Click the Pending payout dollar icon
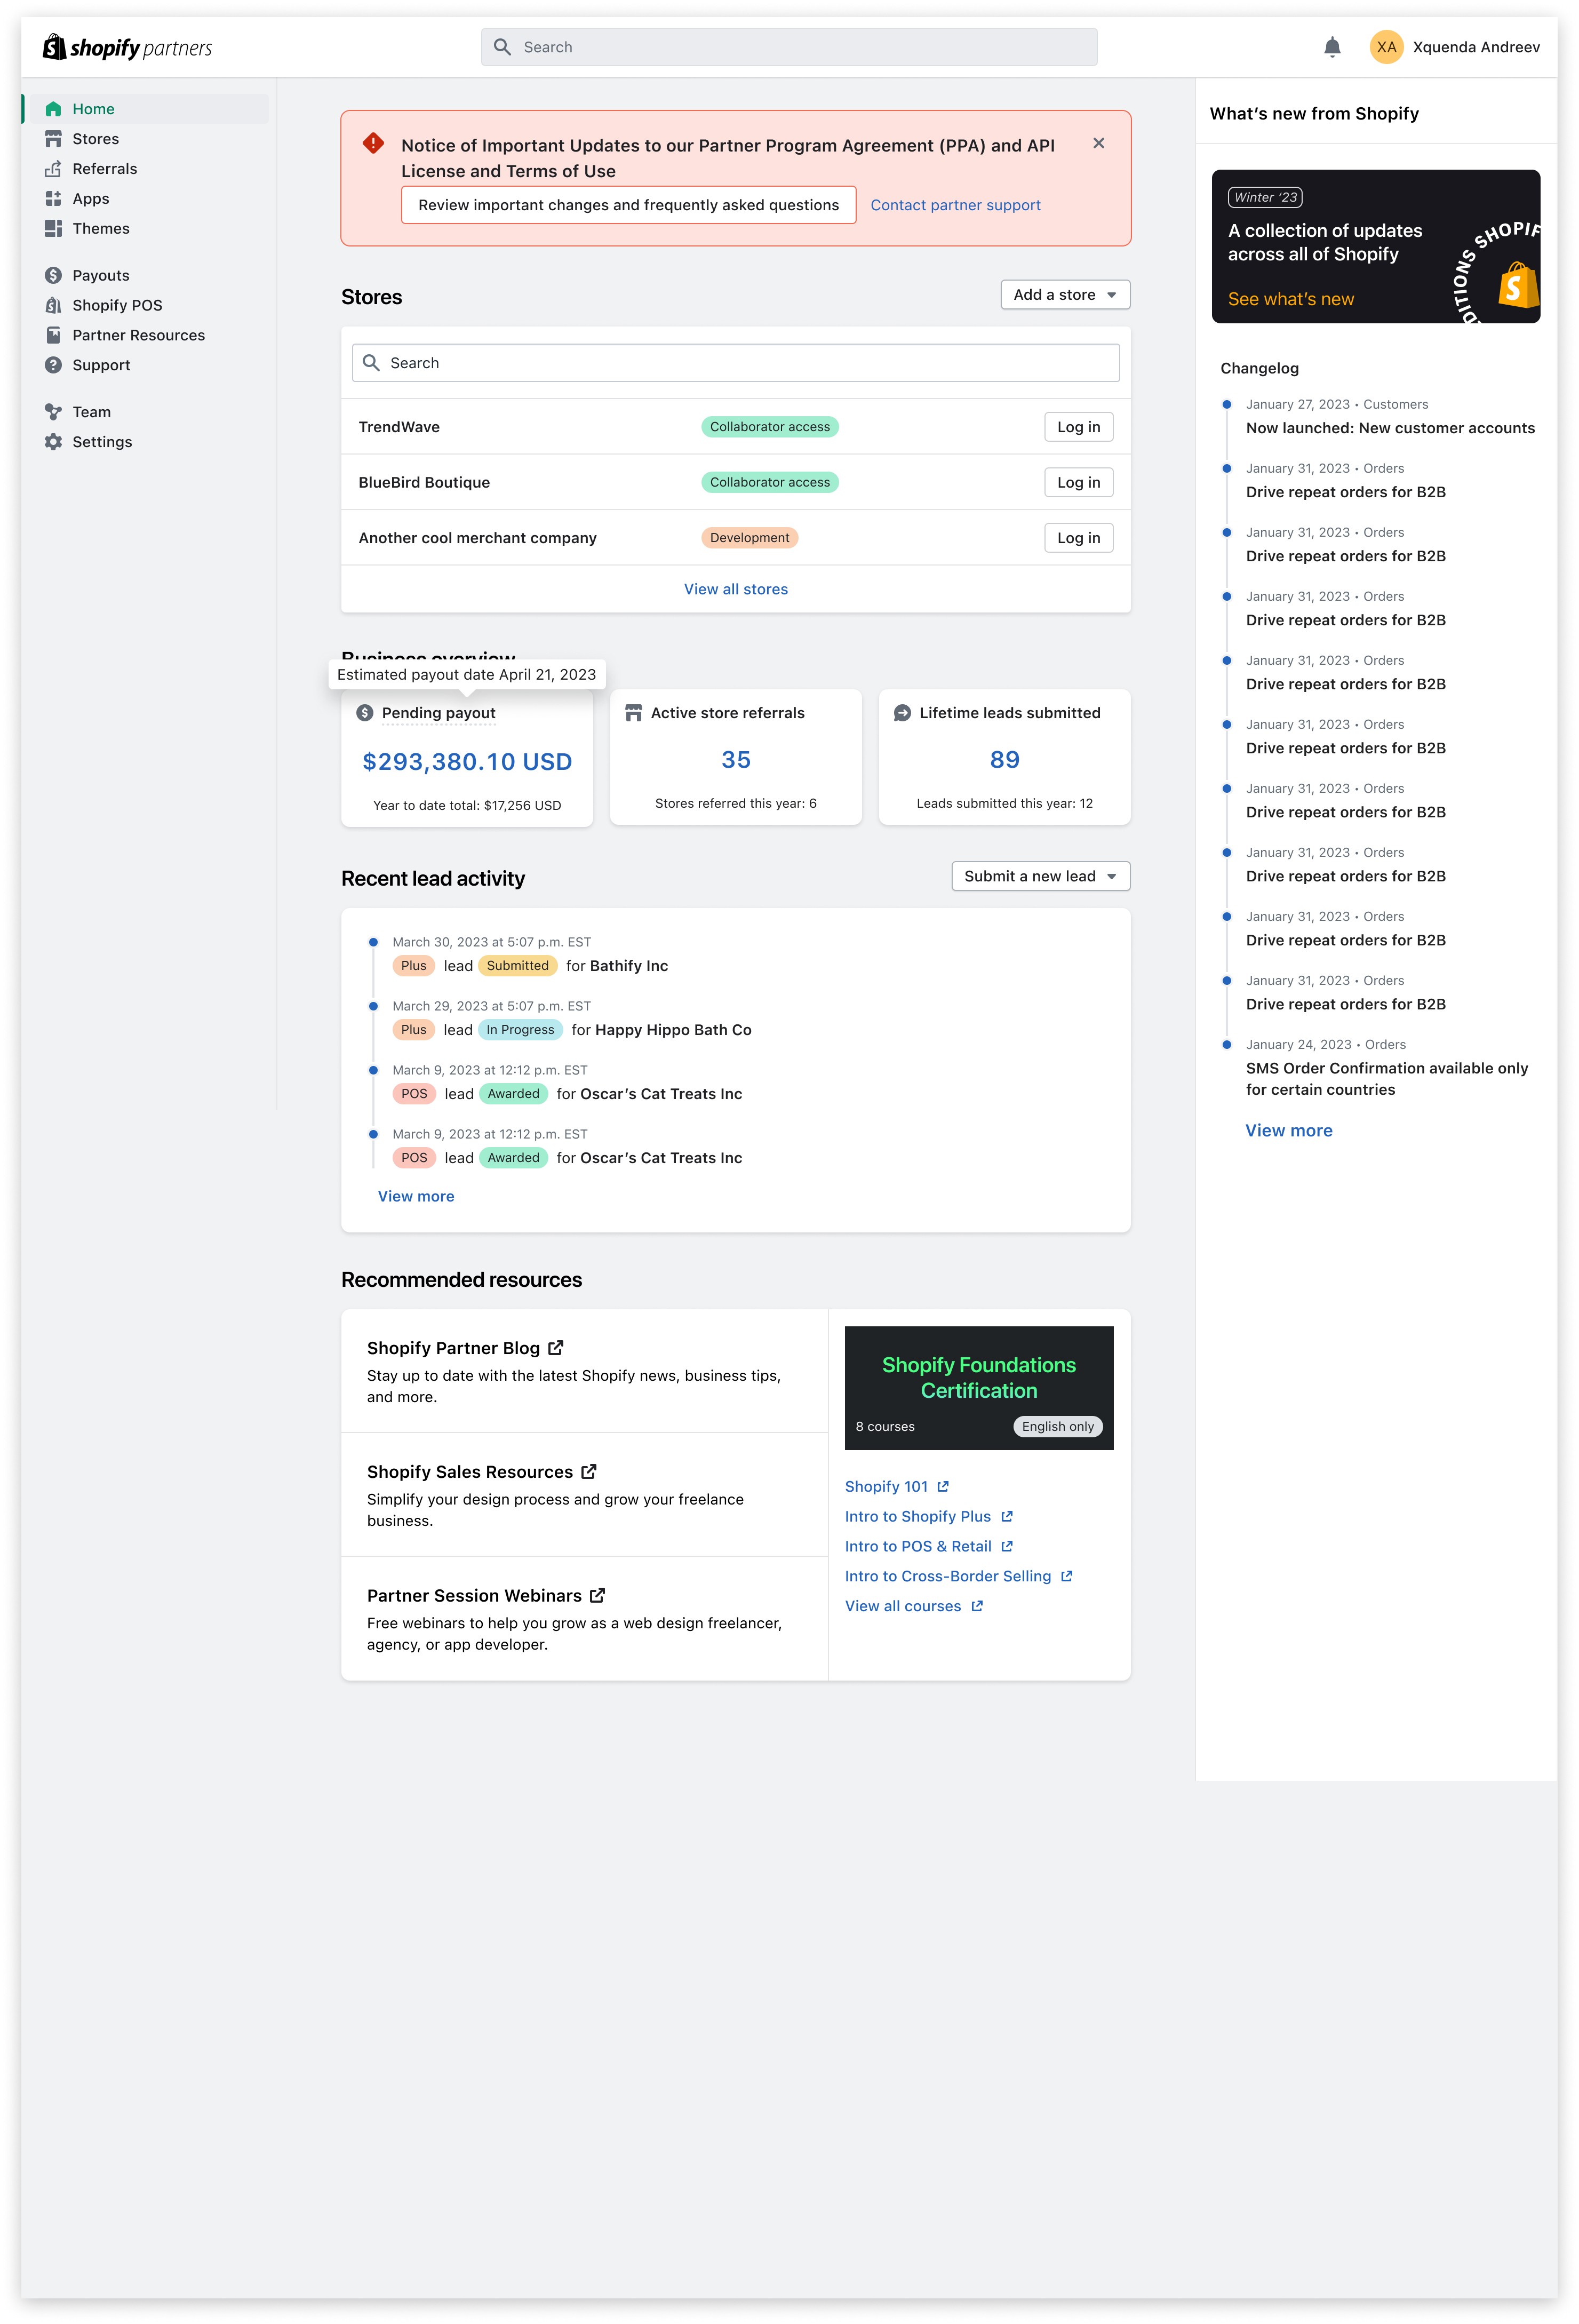This screenshot has width=1579, height=2324. 365,713
